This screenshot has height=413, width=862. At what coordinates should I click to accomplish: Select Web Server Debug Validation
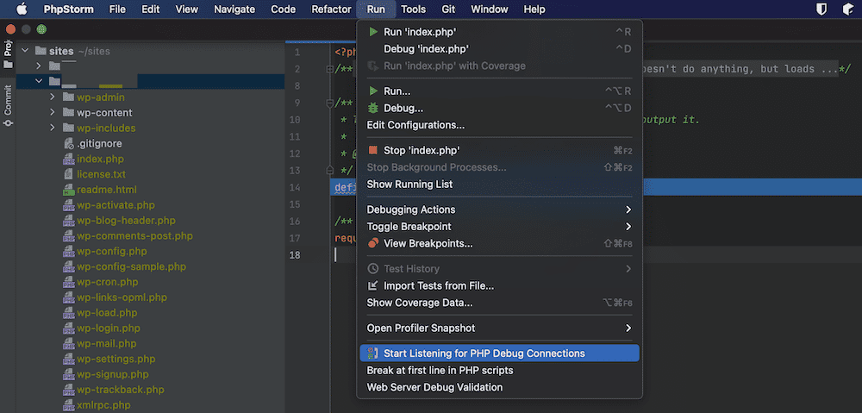(x=434, y=387)
